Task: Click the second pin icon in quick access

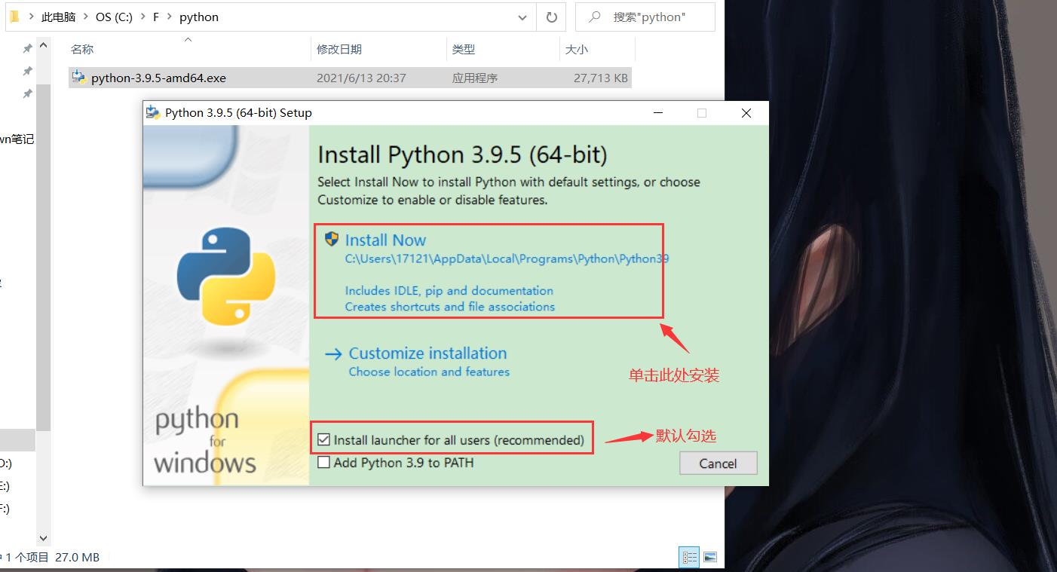Action: (27, 71)
